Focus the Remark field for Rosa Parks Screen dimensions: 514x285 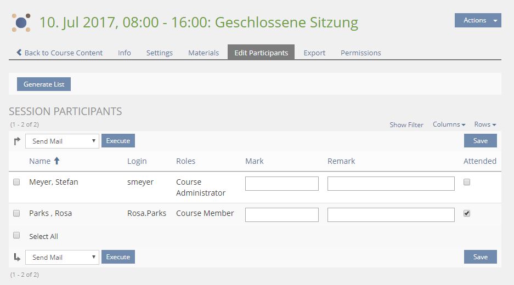pos(391,215)
